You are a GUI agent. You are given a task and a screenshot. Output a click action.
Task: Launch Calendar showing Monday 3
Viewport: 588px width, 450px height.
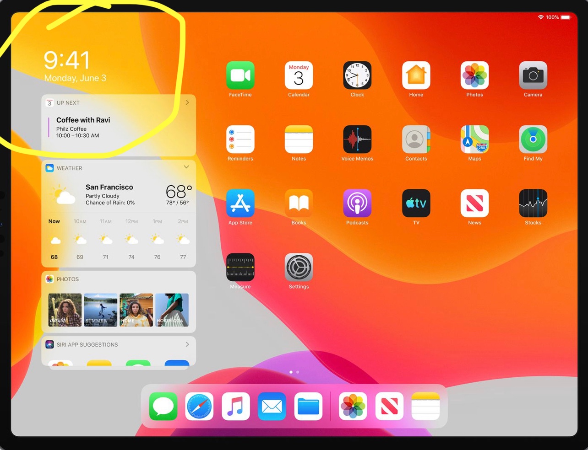pos(299,75)
